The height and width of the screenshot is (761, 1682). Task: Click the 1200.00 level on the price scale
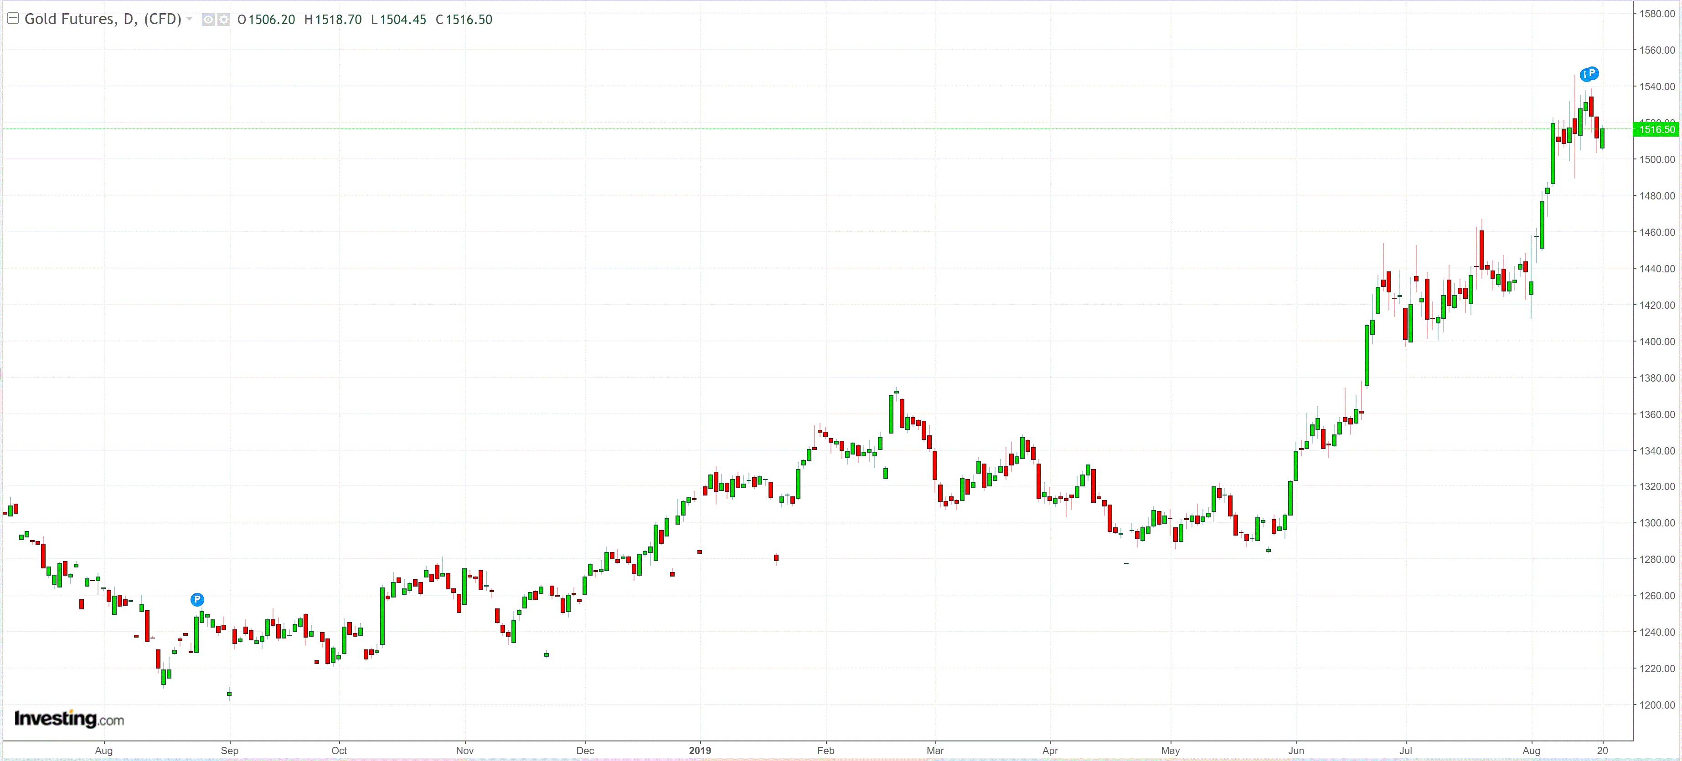[x=1656, y=705]
